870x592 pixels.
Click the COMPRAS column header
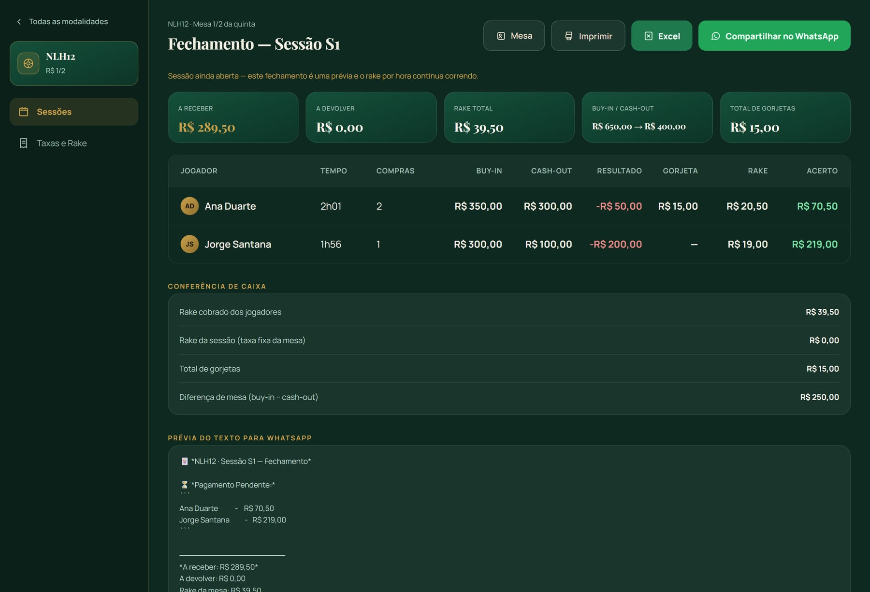pyautogui.click(x=395, y=171)
